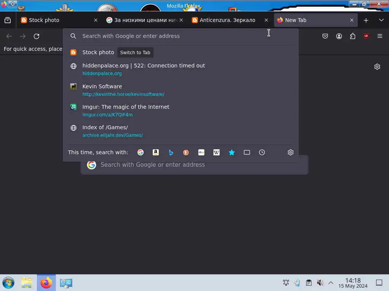Unmute the volume tray icon
The height and width of the screenshot is (291, 389).
[x=320, y=283]
